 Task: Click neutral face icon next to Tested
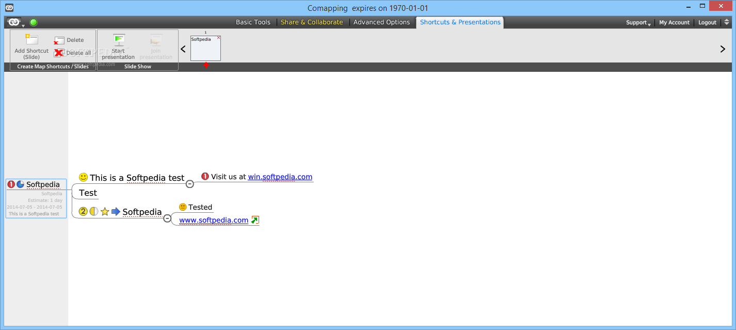coord(183,207)
